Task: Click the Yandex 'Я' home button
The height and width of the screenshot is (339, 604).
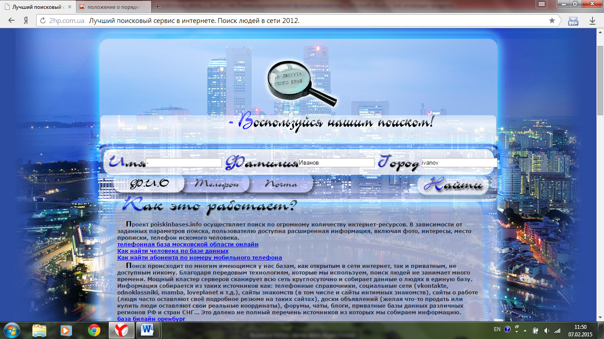Action: (26, 20)
